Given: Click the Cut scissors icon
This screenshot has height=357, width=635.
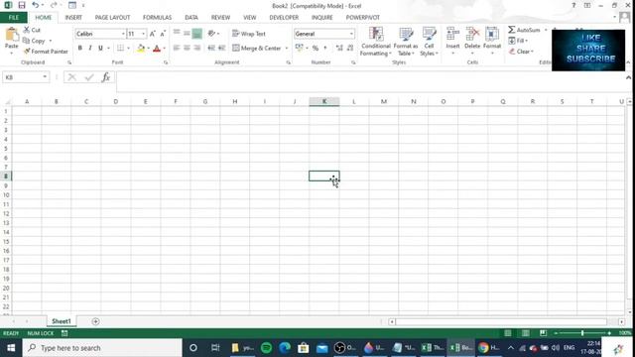Looking at the screenshot, I should 27,30.
